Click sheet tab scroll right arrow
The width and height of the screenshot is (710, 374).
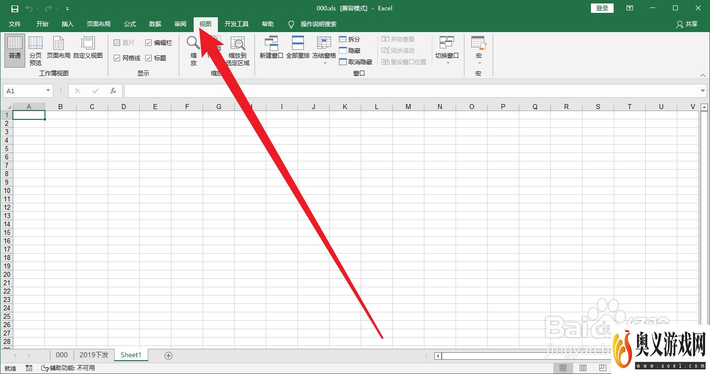tap(29, 355)
